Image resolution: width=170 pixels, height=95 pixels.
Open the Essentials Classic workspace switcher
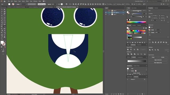point(140,1)
